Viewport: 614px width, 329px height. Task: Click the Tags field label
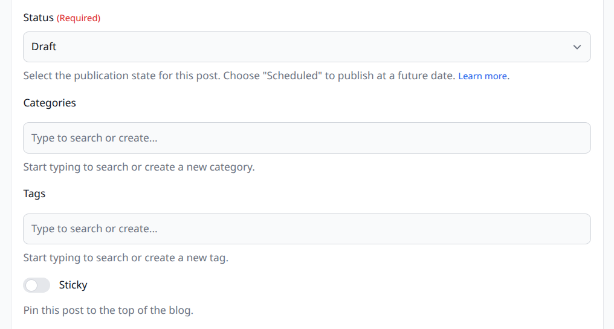34,194
